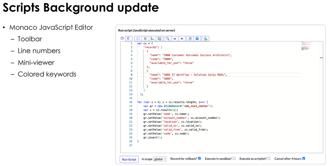Click the question mark help icon left of toolbar
Image resolution: width=328 pixels, height=166 pixels.
[x=122, y=38]
